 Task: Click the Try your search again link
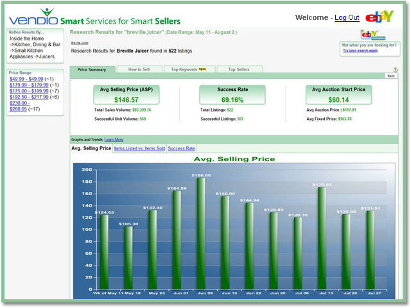360,51
